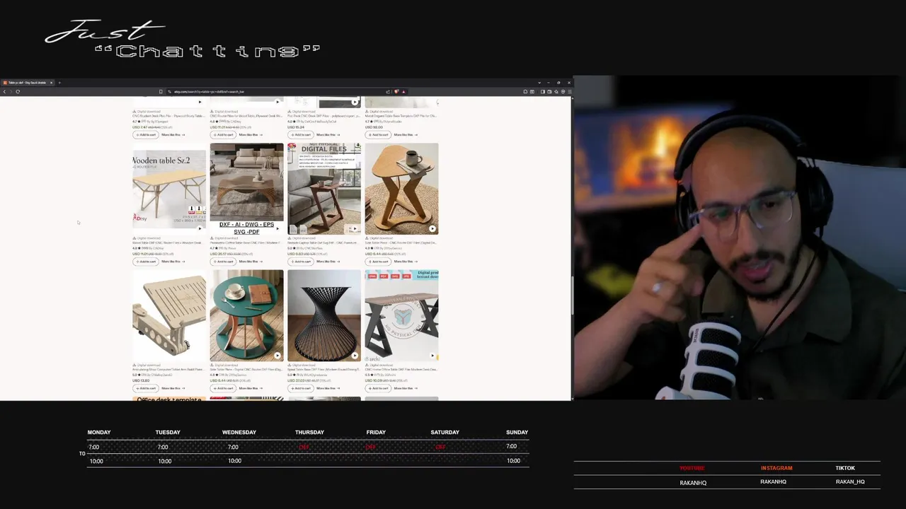The height and width of the screenshot is (509, 906).
Task: Close the Etsy Saudi Arabia tab
Action: pos(51,83)
